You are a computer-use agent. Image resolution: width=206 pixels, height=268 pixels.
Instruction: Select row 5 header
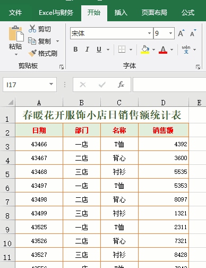coord(7,172)
